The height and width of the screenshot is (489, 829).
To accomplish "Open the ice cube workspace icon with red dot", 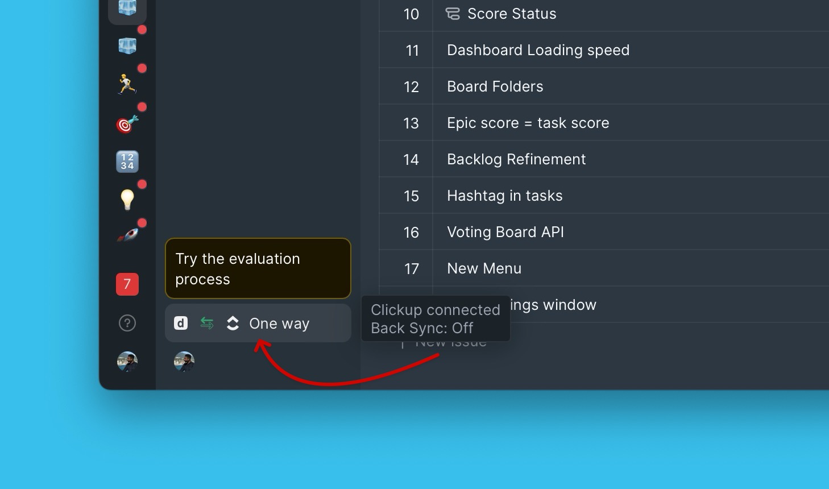I will point(127,45).
